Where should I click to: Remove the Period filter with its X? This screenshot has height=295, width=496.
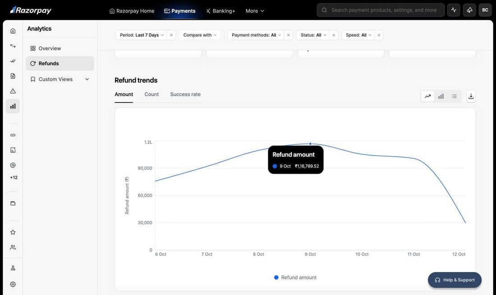point(171,35)
